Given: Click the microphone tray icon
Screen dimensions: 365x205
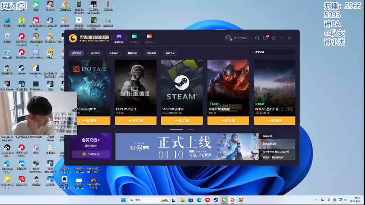Looking at the screenshot, I should click(x=328, y=200).
